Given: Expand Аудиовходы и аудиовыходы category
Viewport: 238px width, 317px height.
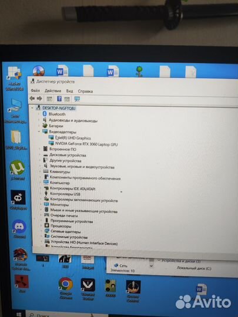Looking at the screenshot, I should (x=39, y=120).
